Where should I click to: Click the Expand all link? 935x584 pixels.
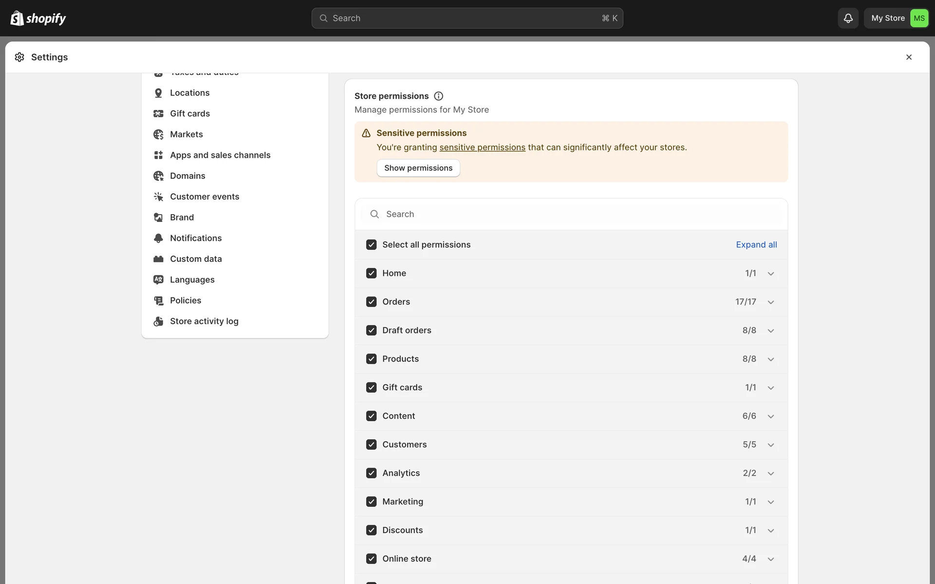coord(756,245)
